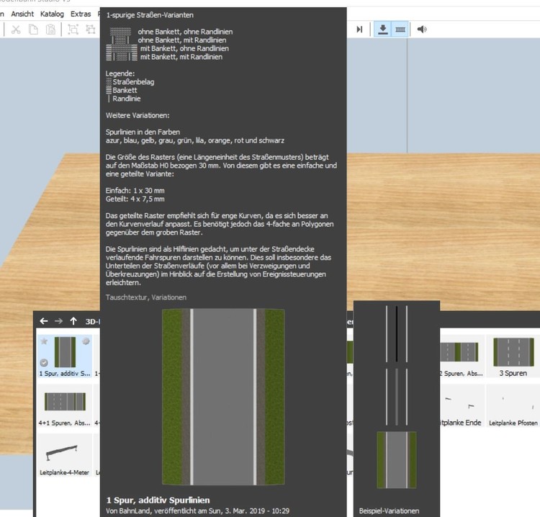The image size is (540, 517).
Task: Toggle the ruler grid toolbar button
Action: tap(400, 30)
